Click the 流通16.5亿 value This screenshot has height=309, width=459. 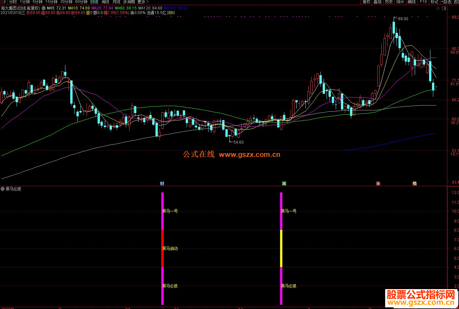[x=156, y=13]
